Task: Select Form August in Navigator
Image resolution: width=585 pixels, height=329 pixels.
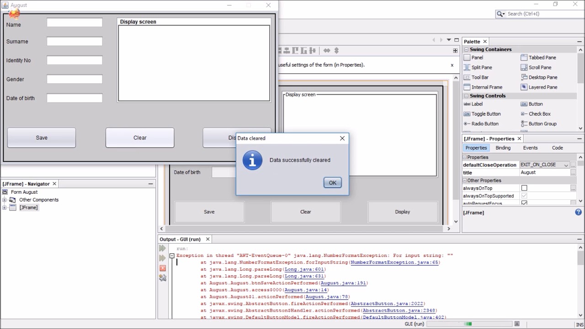Action: (x=24, y=192)
